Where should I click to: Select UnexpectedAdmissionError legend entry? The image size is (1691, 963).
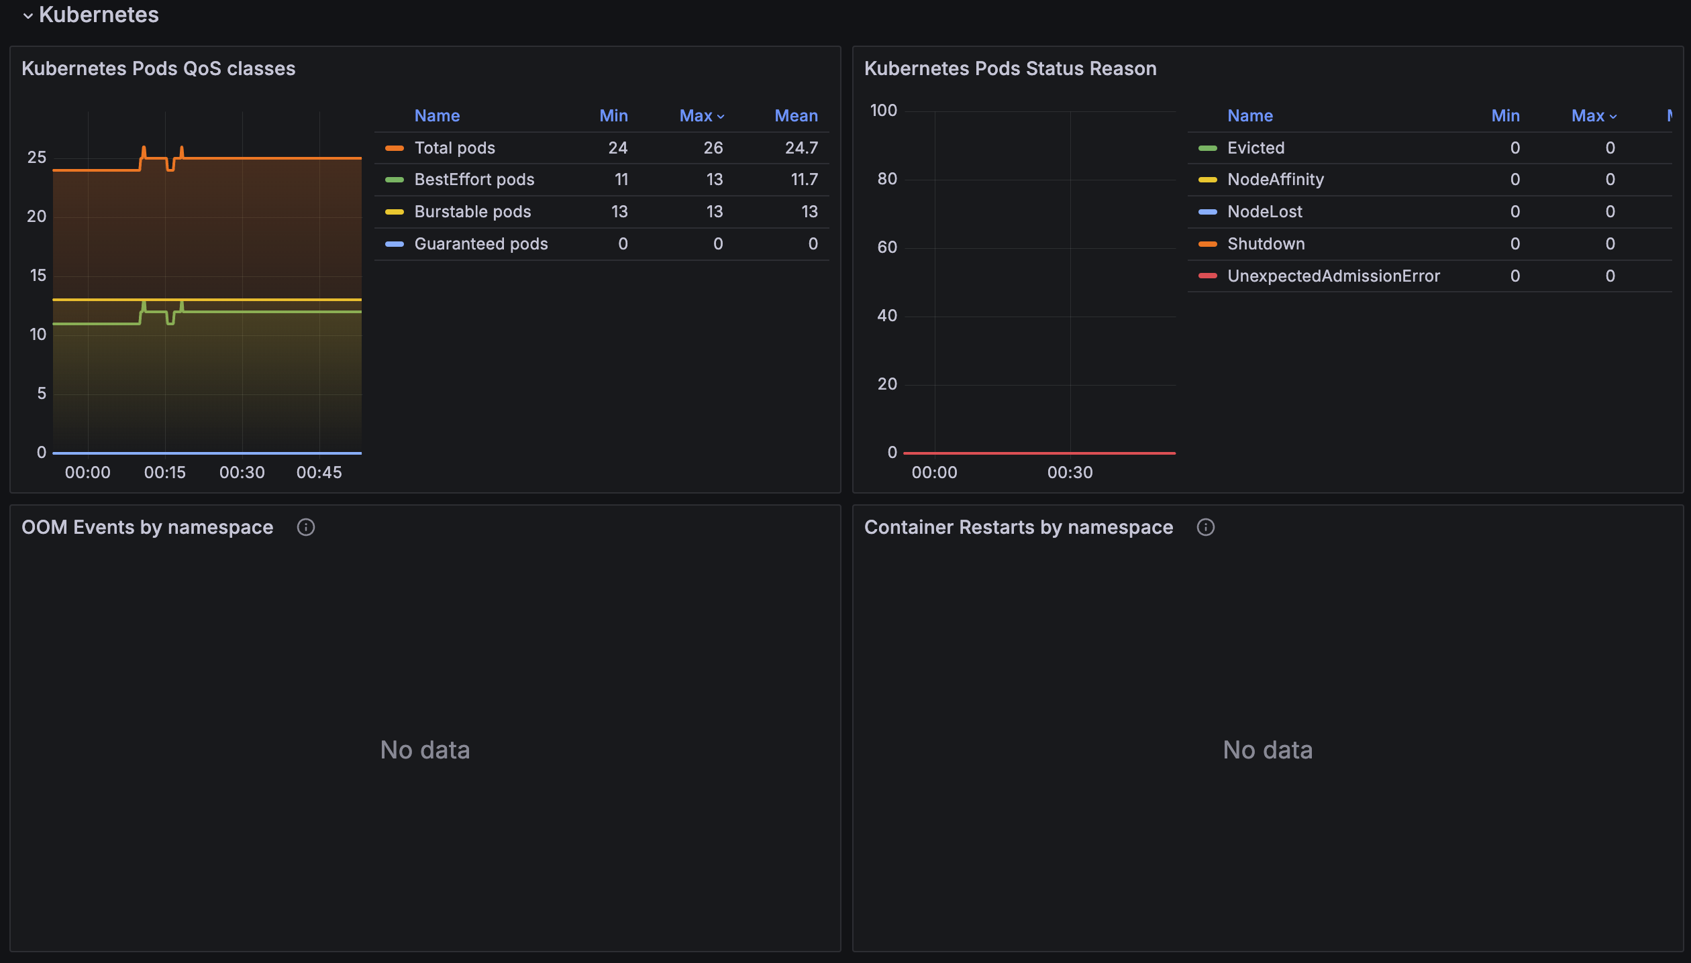click(x=1333, y=276)
